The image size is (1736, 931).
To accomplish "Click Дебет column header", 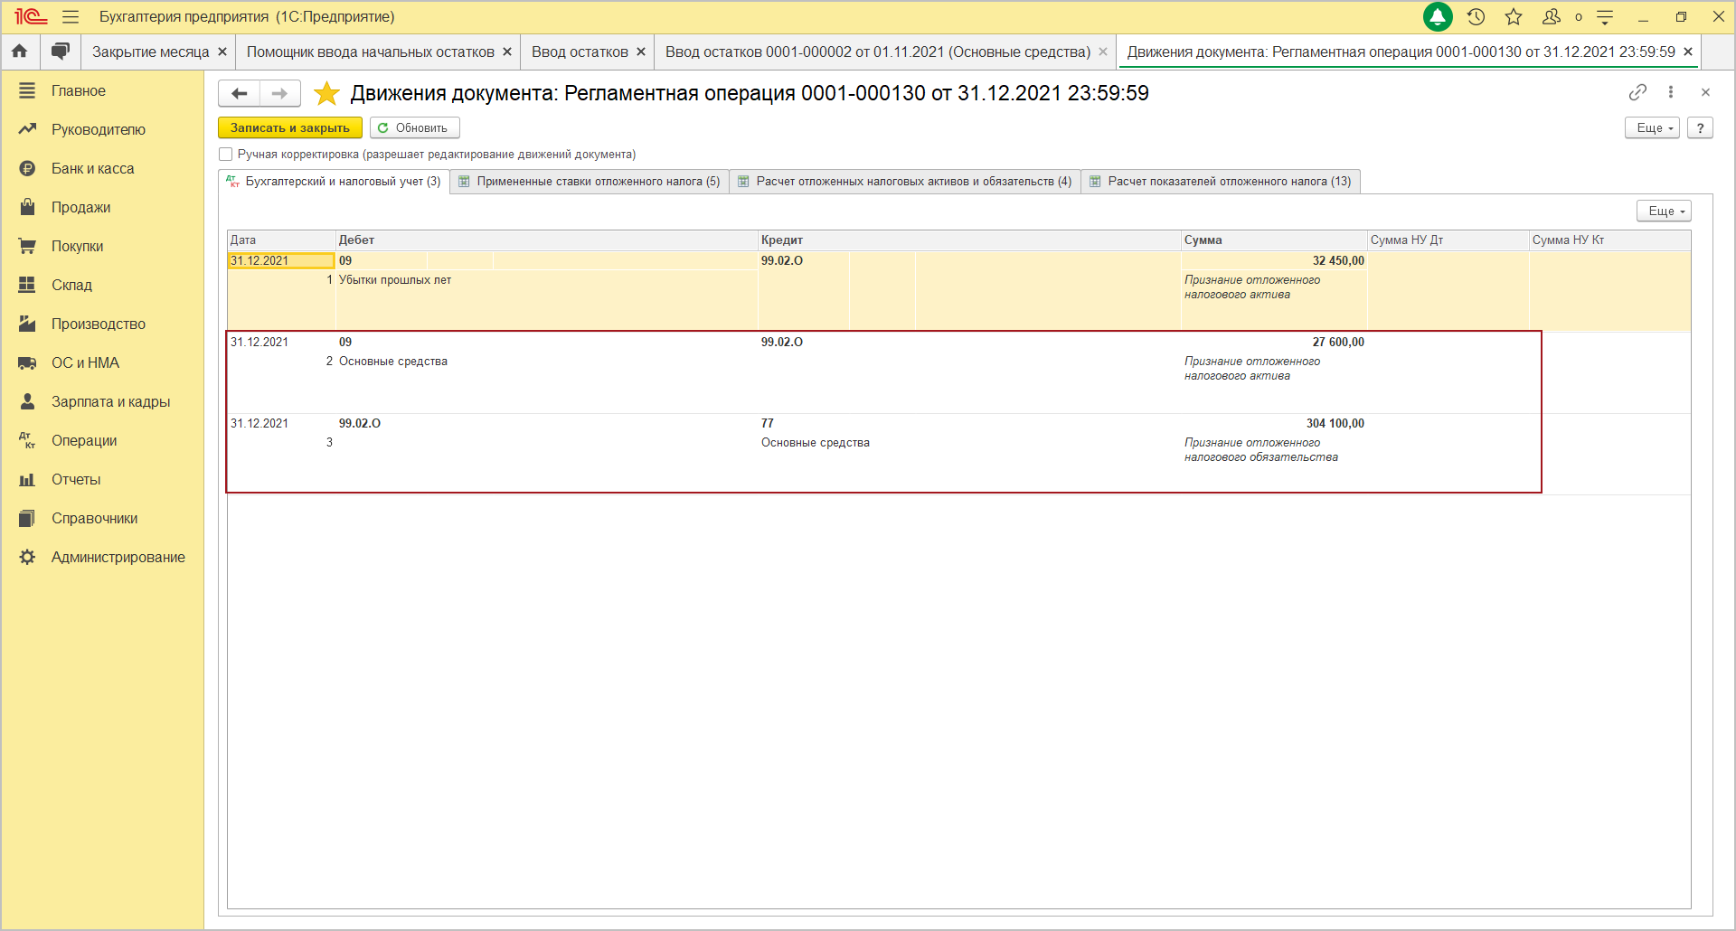I will (x=546, y=240).
